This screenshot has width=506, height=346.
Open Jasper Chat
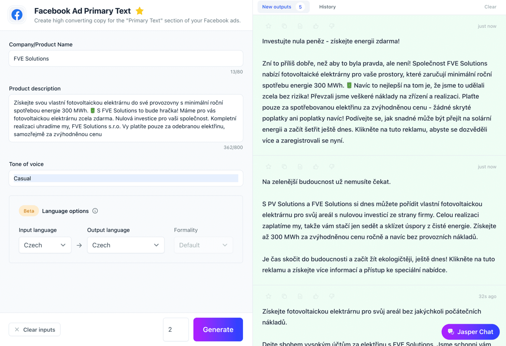pos(470,332)
